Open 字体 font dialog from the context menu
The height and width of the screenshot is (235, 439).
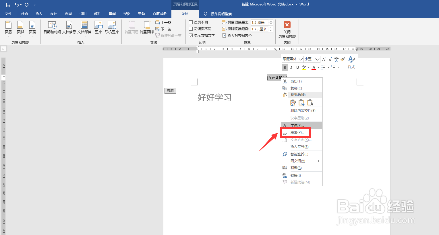tap(302, 126)
